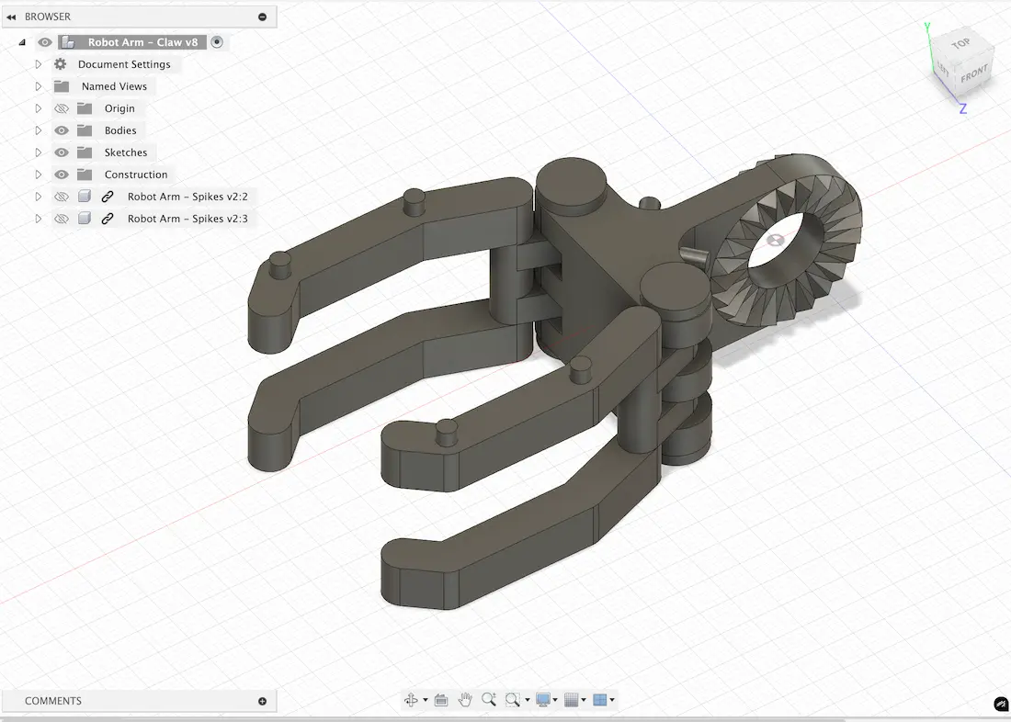
Task: Toggle visibility of the Bodies folder
Action: 61,130
